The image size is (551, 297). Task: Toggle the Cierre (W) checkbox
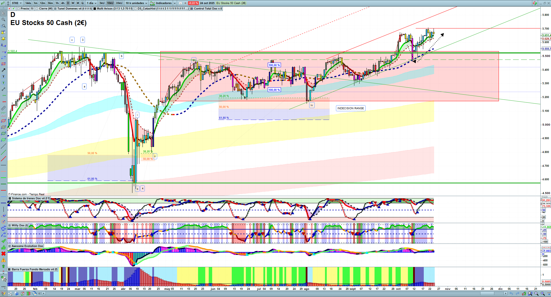(37, 9)
